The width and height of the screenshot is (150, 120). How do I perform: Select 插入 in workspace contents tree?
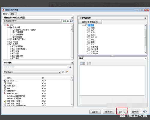pos(92,30)
